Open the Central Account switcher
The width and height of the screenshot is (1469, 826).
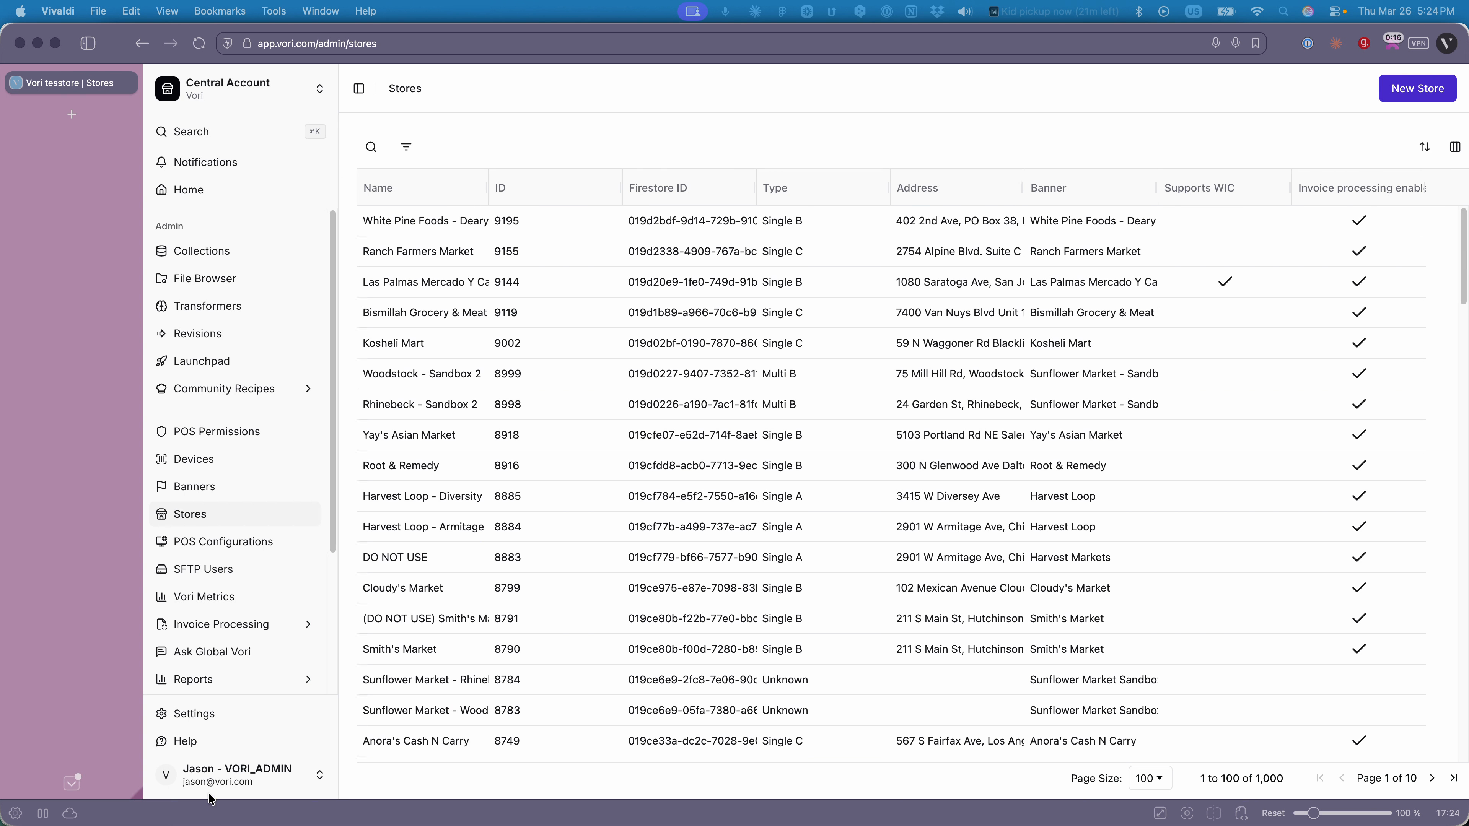point(319,88)
